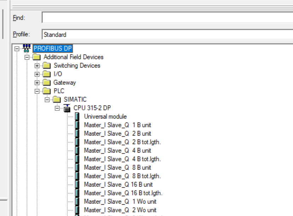Expand the Switching Devices folder

(x=37, y=66)
